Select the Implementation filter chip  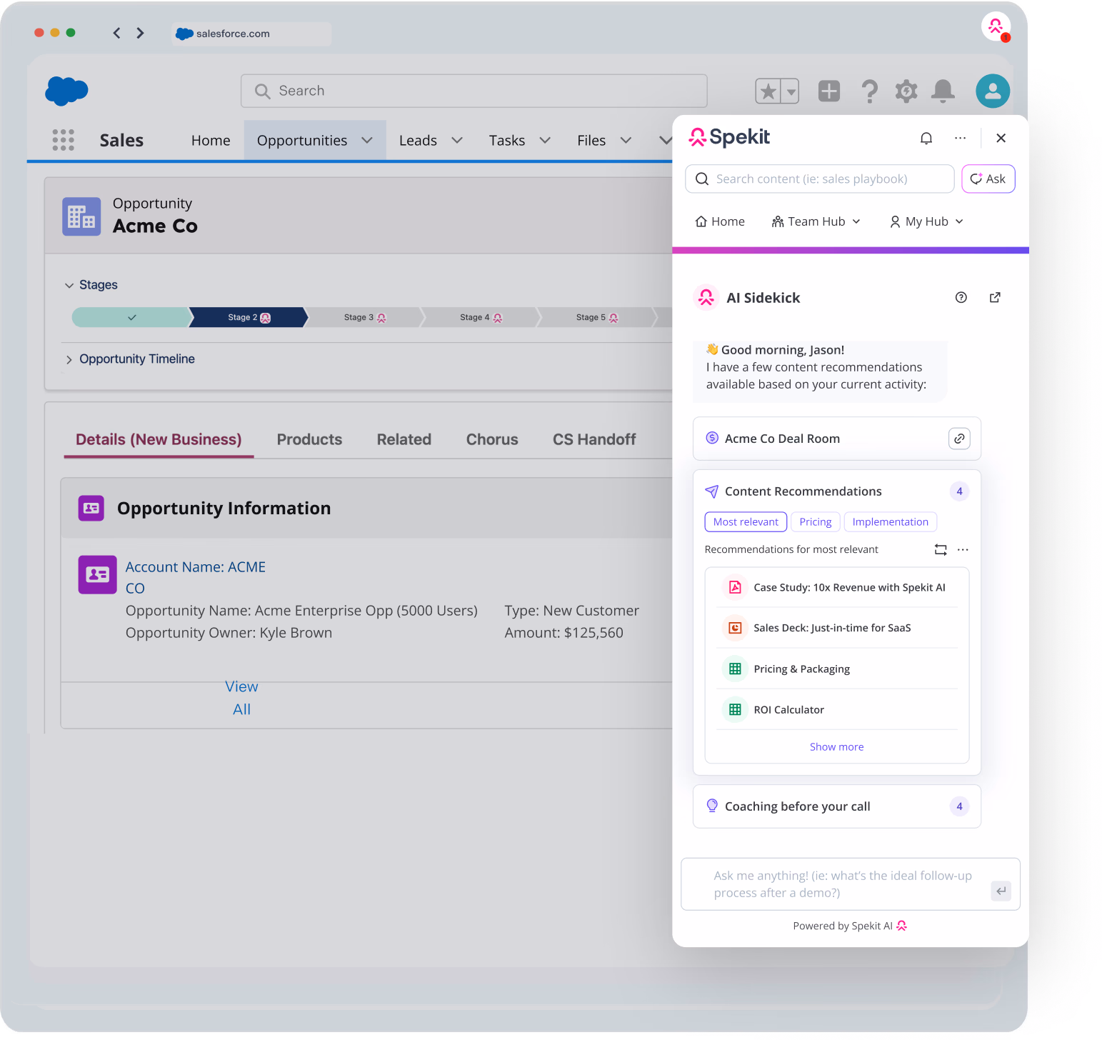tap(891, 522)
